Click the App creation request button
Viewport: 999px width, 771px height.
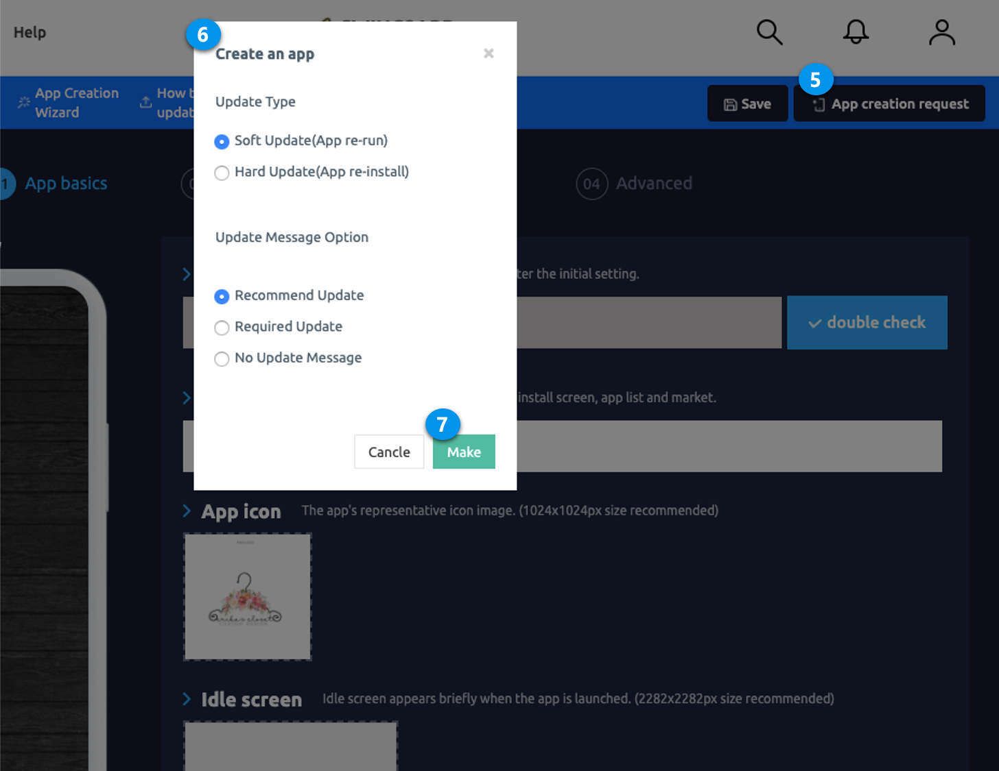889,104
